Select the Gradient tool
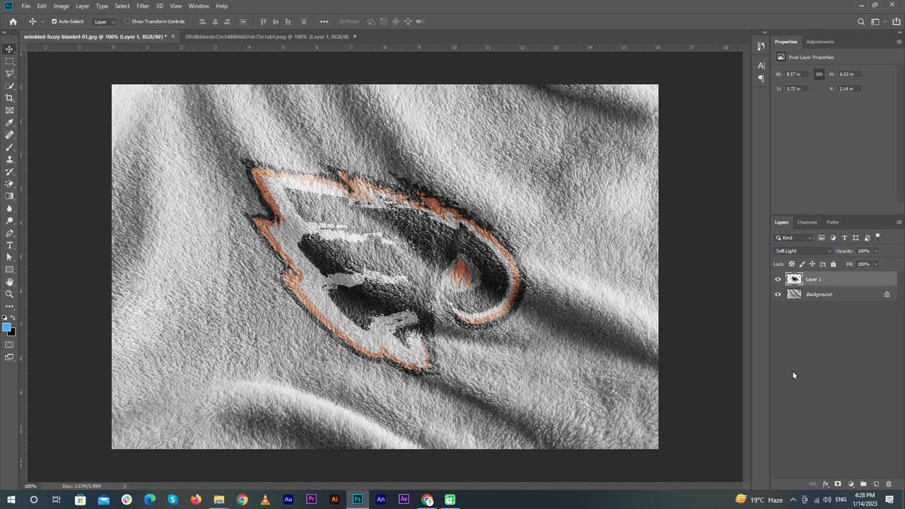Viewport: 905px width, 509px height. point(9,196)
